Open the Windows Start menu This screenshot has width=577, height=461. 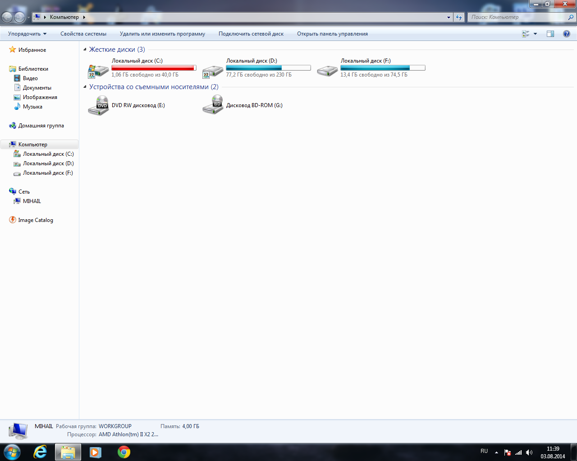pos(12,452)
